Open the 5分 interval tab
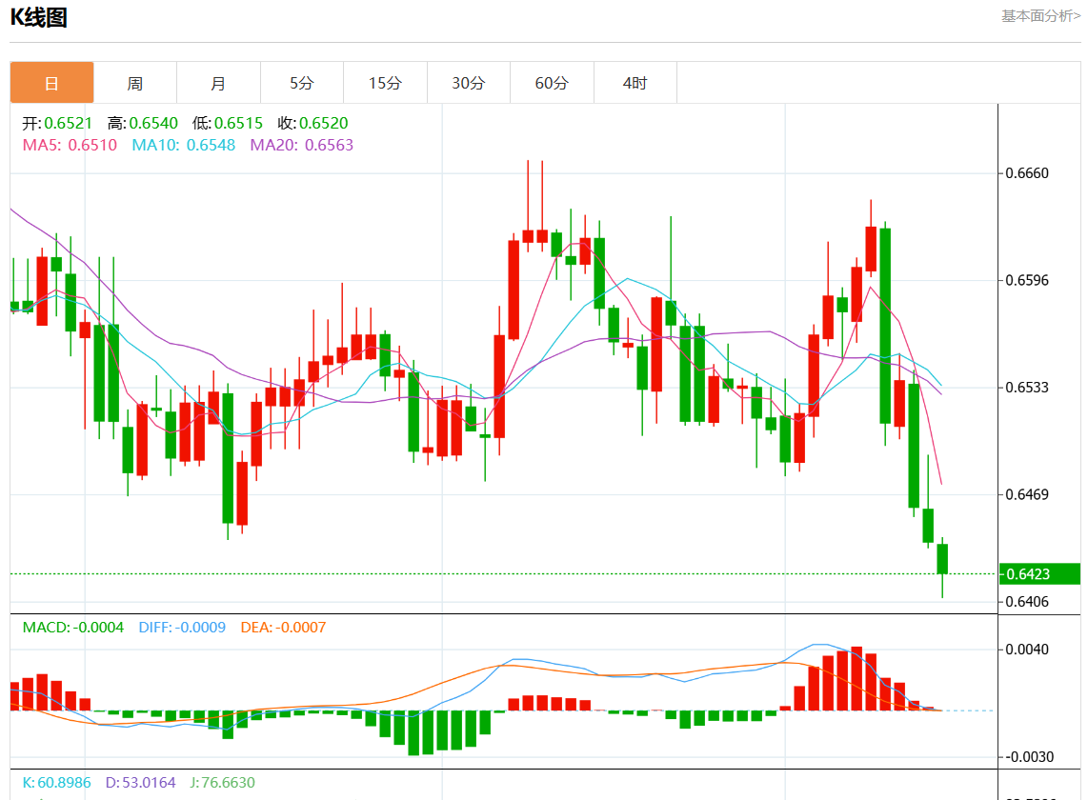The width and height of the screenshot is (1088, 800). click(x=302, y=83)
